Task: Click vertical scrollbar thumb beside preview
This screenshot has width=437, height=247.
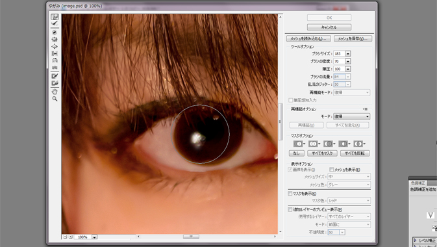Action: pos(280,122)
